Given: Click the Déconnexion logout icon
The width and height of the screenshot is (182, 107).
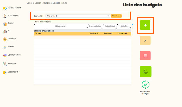Looking at the screenshot, I should tap(5, 73).
